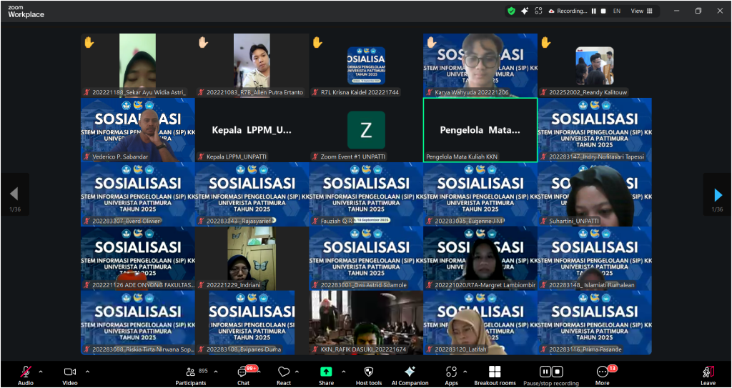Click the Share screen icon
Image resolution: width=732 pixels, height=388 pixels.
point(326,374)
